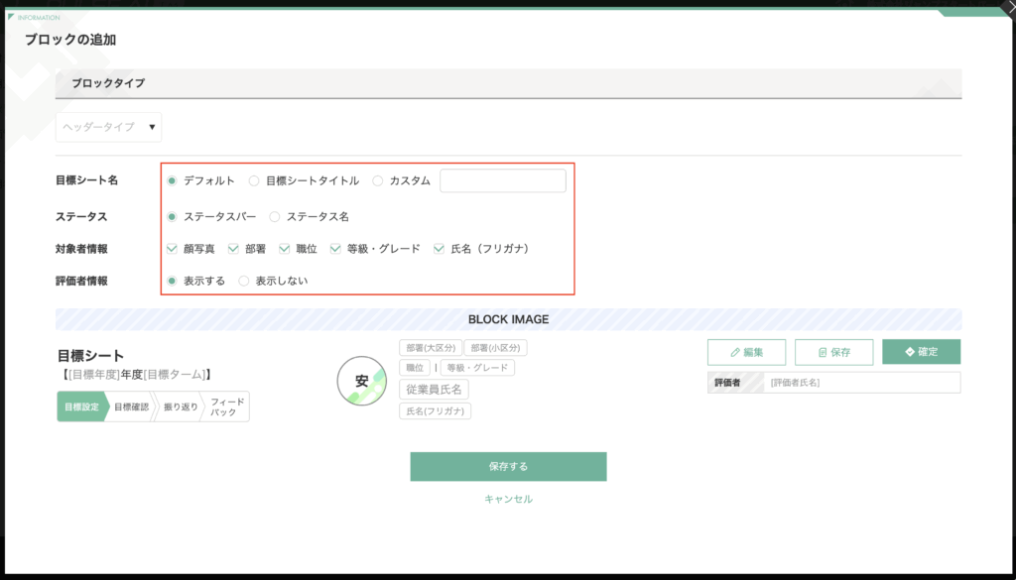Click the 確定 button with diamond icon

click(x=921, y=352)
